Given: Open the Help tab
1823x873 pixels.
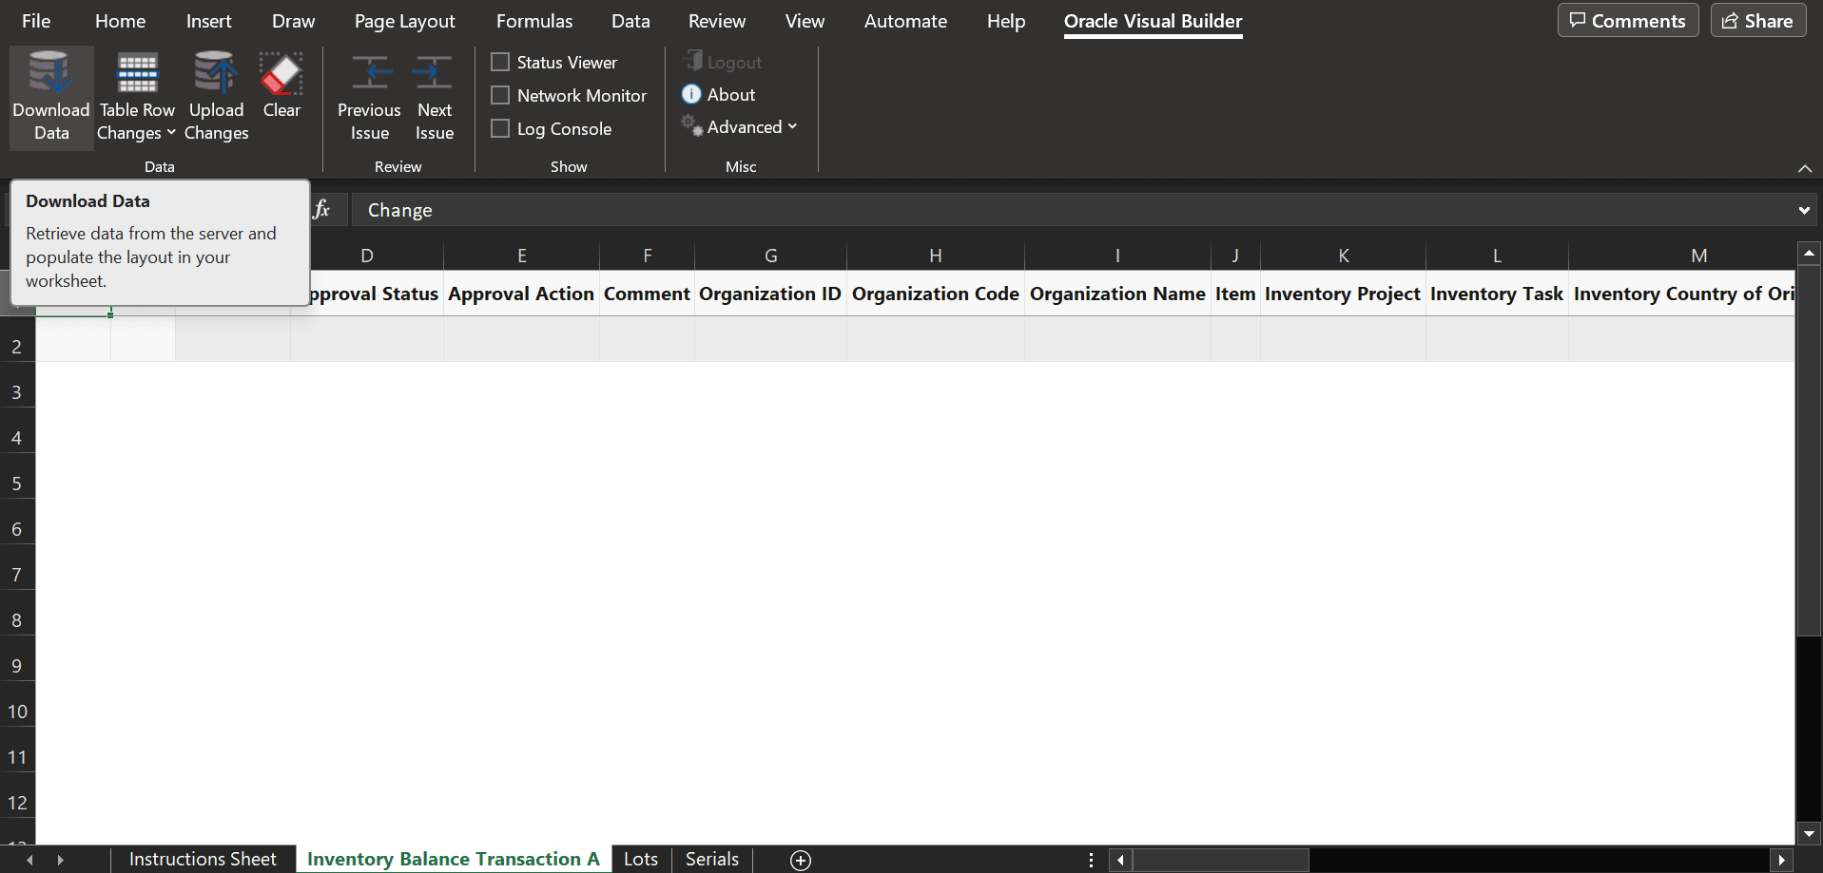Looking at the screenshot, I should click(x=1006, y=21).
